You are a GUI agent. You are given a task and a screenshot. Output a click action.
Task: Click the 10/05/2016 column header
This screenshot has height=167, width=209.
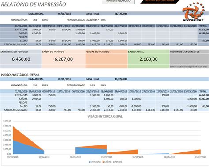134,91
